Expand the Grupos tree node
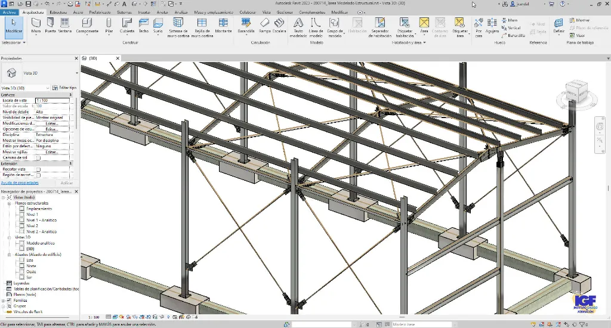 tap(3, 306)
